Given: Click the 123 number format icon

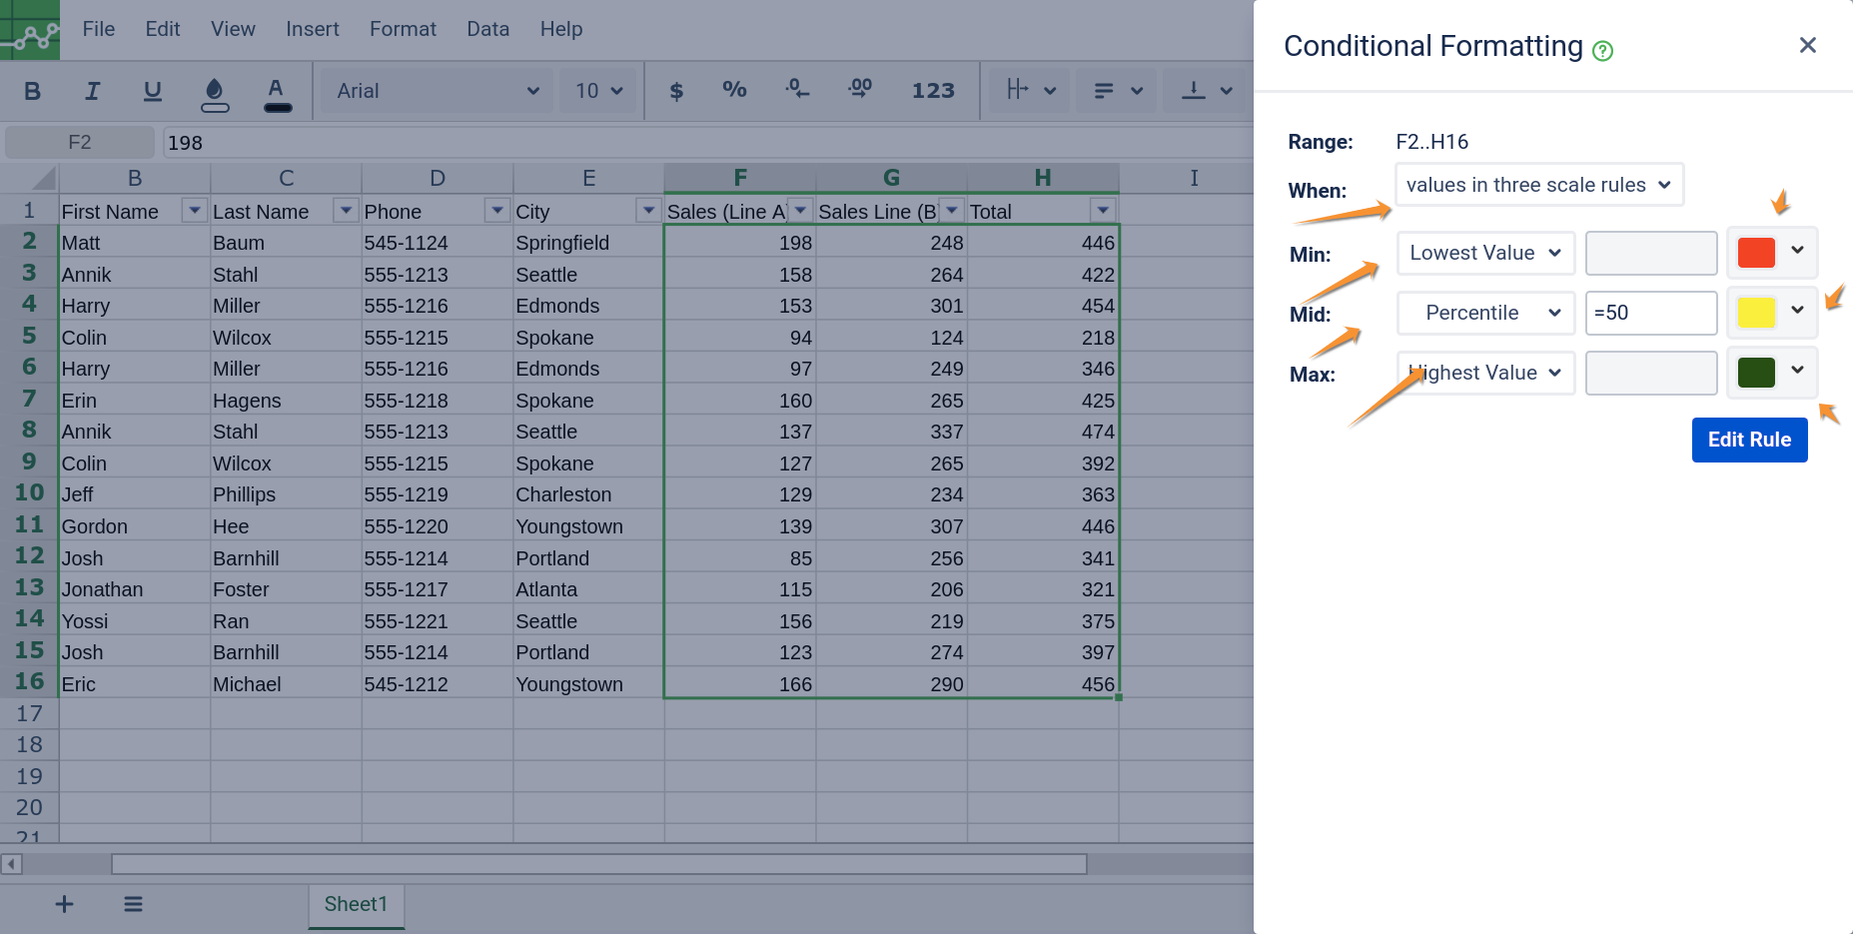Looking at the screenshot, I should point(932,91).
